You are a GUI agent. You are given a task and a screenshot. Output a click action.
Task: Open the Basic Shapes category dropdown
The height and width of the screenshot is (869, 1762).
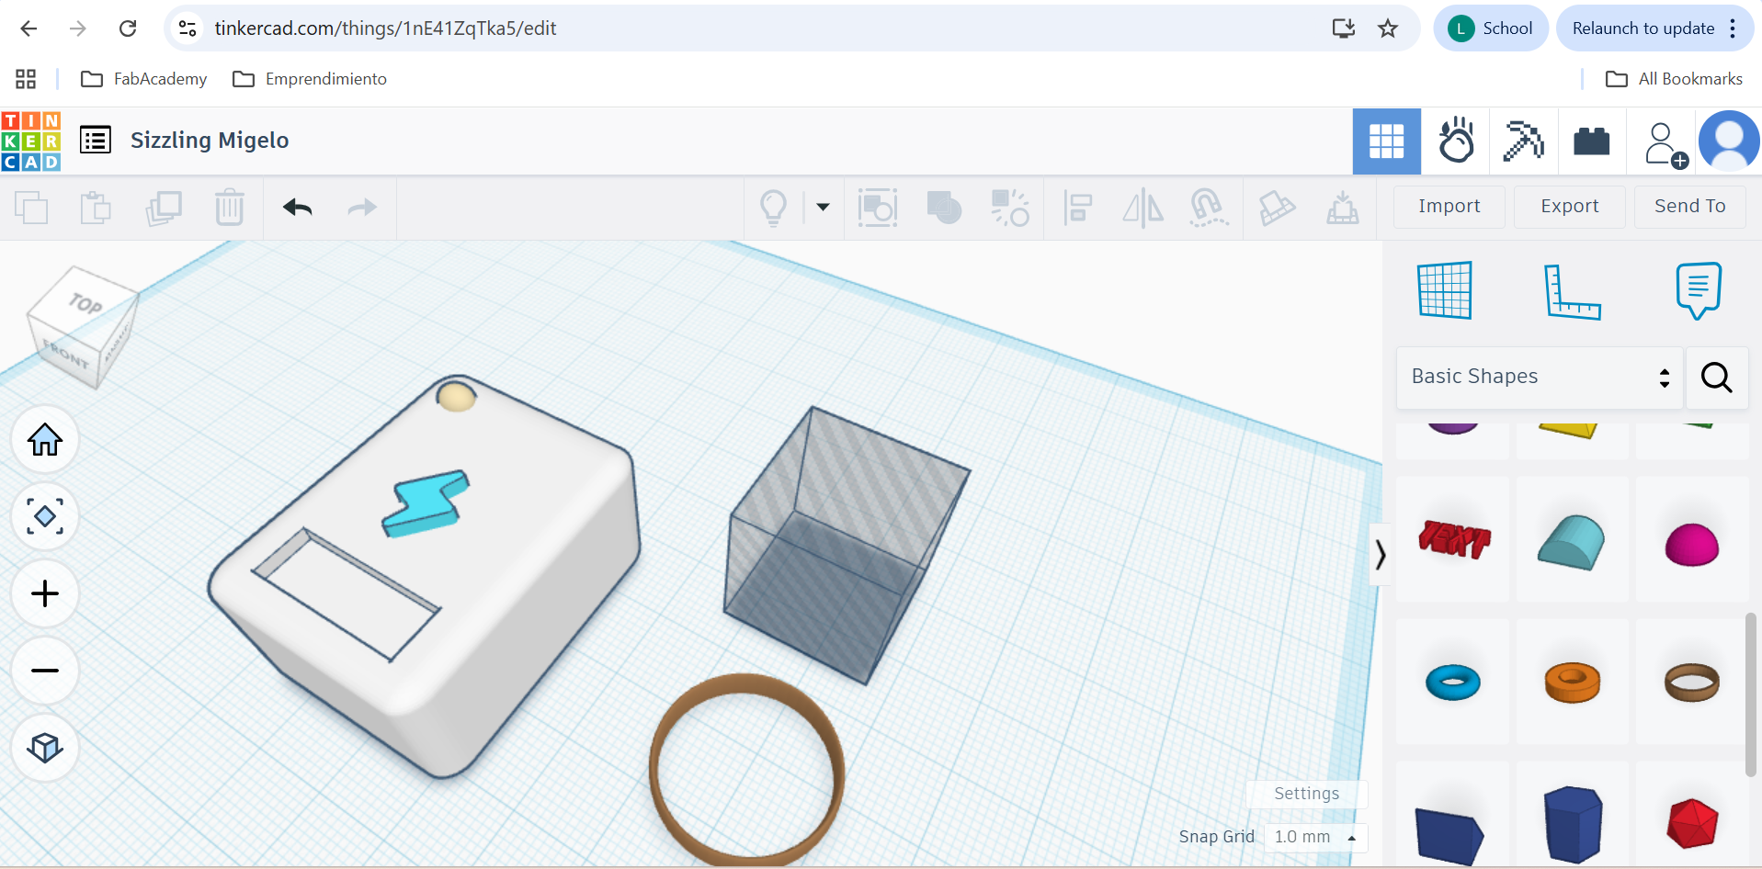1540,378
